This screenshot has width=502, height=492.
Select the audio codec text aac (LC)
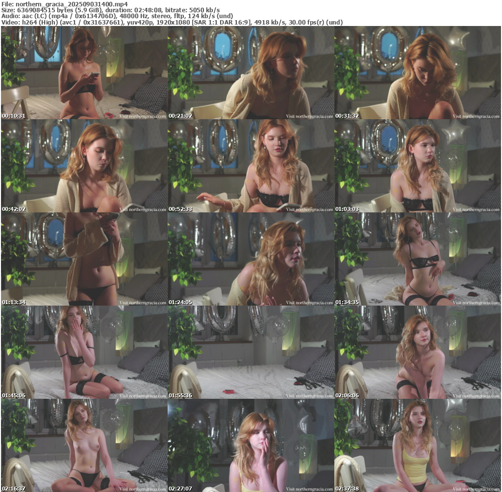[x=35, y=16]
